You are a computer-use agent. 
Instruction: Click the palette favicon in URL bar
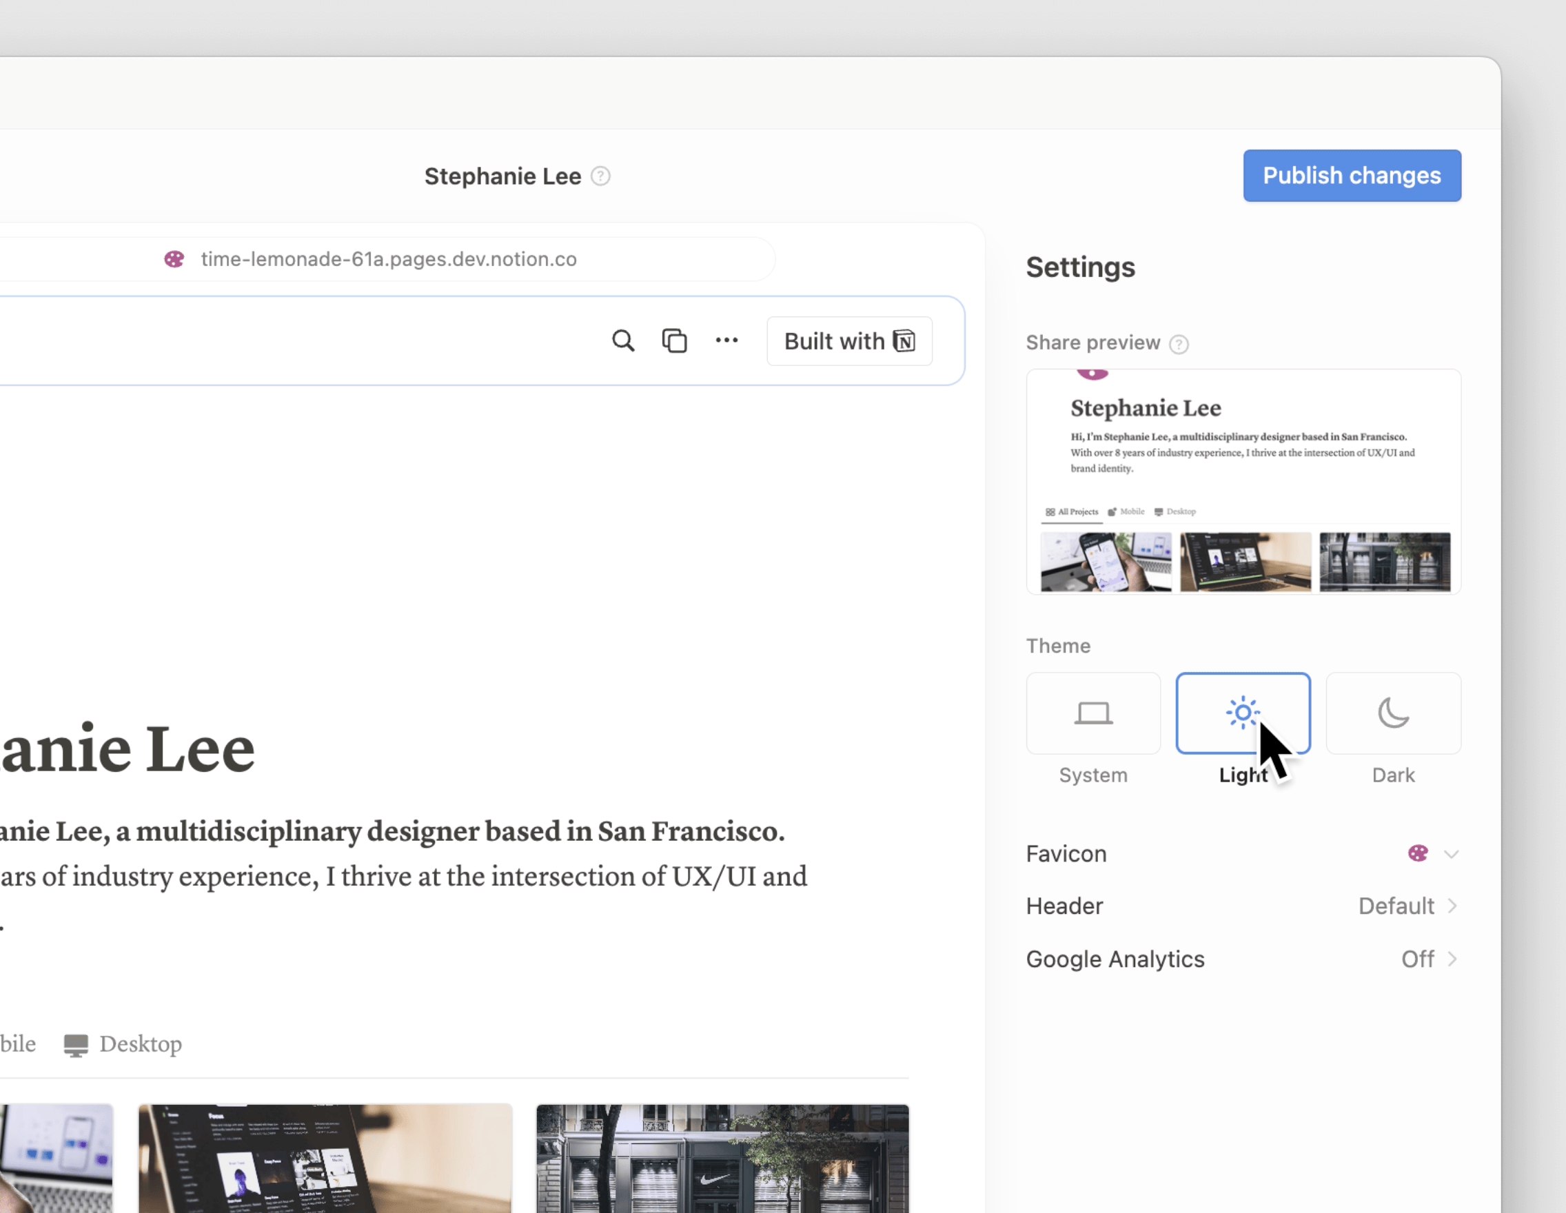[174, 259]
